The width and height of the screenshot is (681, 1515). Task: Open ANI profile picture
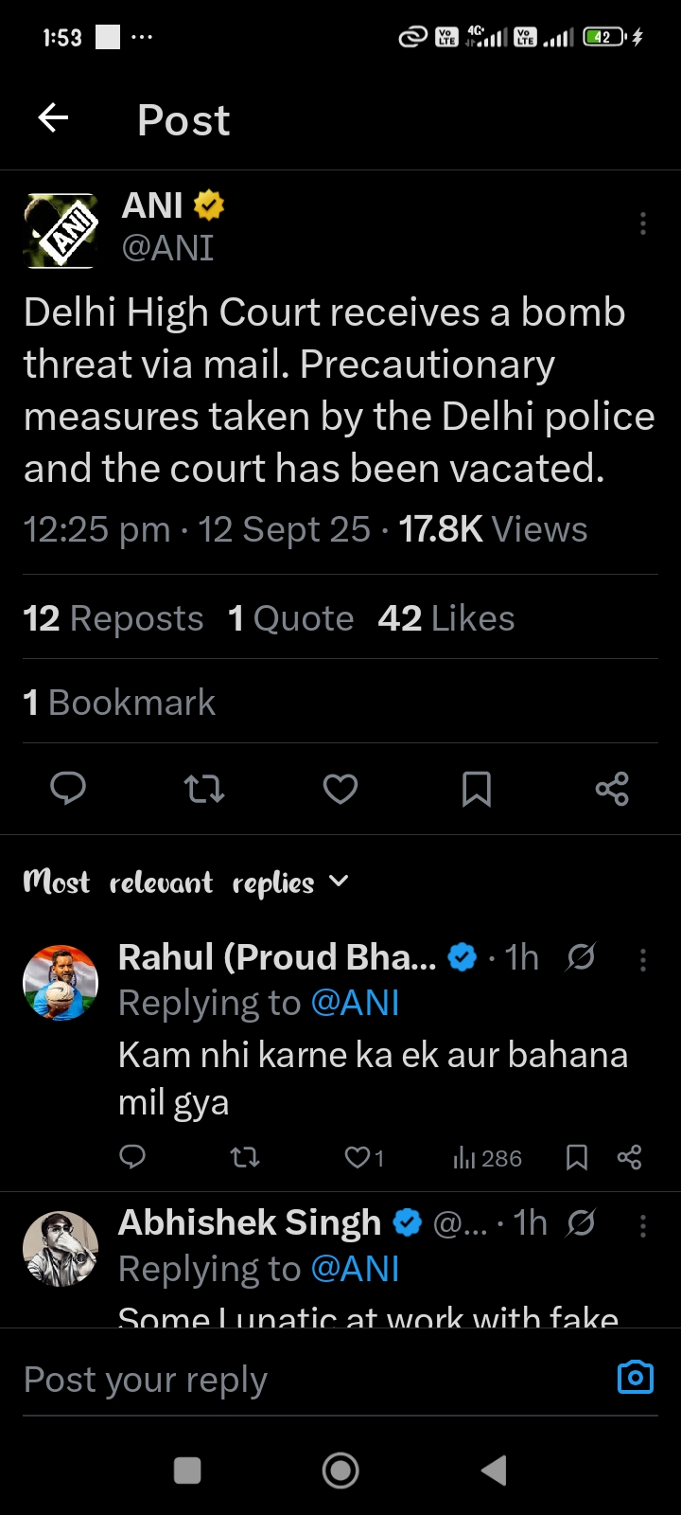[61, 230]
